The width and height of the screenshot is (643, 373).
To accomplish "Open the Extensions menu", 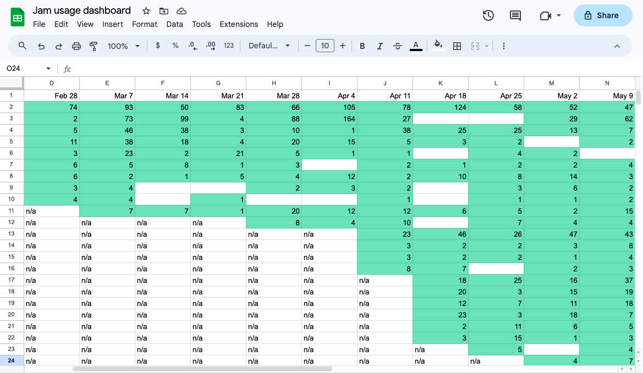I will 239,24.
